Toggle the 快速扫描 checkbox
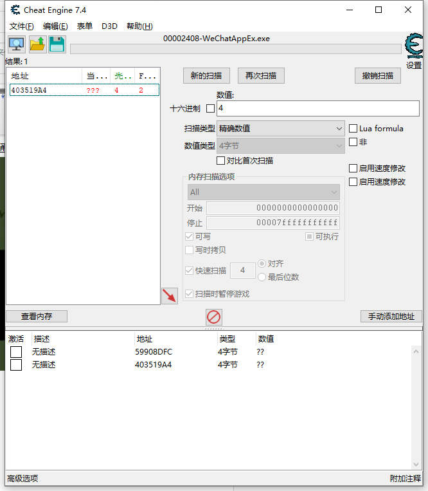 click(189, 270)
